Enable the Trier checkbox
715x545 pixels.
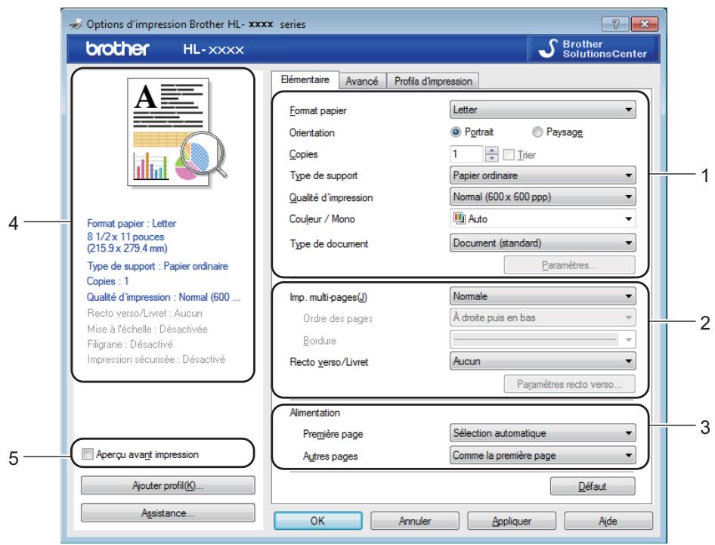(x=509, y=155)
